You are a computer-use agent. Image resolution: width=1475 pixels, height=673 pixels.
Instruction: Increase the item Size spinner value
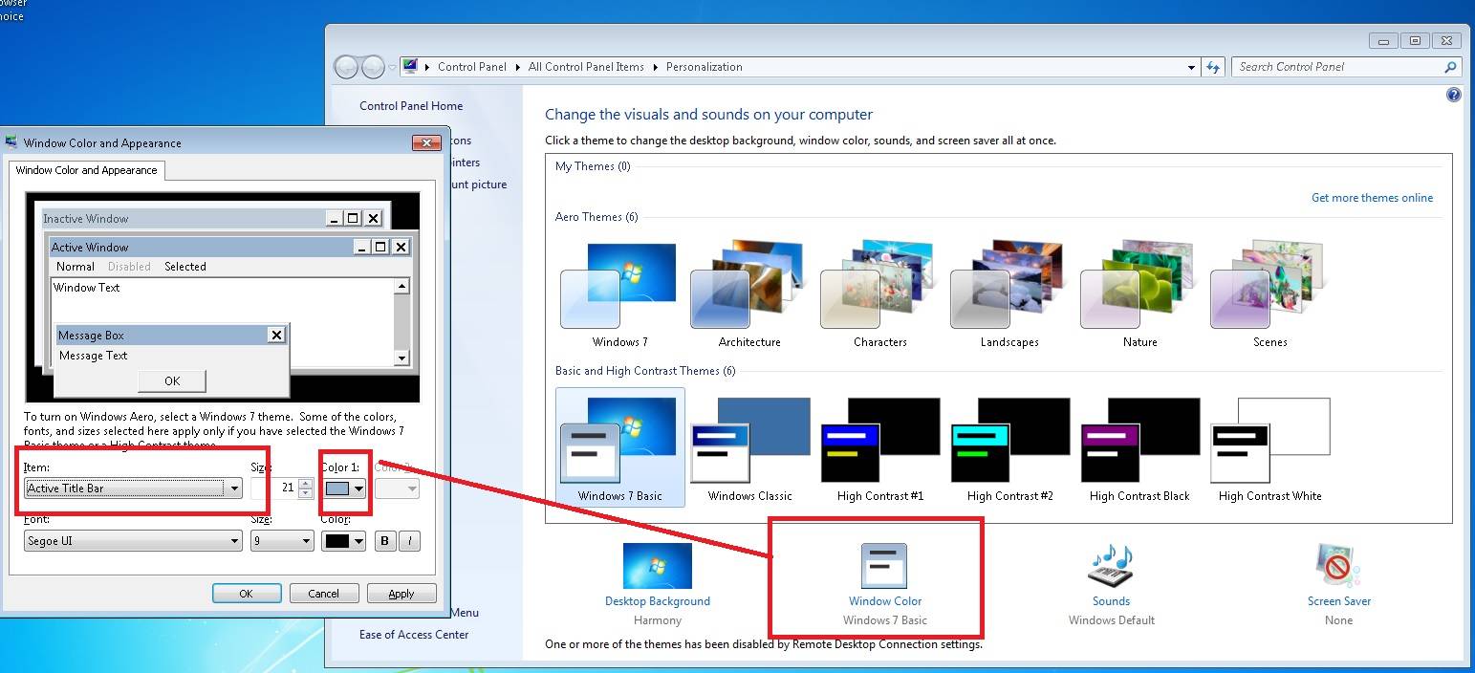tap(306, 483)
